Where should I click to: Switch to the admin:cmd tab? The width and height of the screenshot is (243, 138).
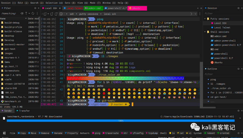[x=94, y=8]
